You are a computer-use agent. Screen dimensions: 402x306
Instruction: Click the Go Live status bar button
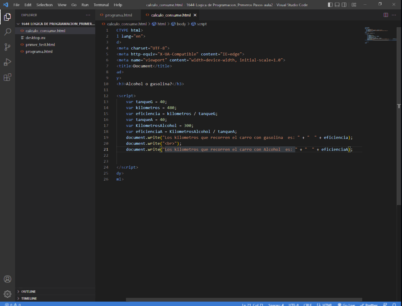pos(346,304)
